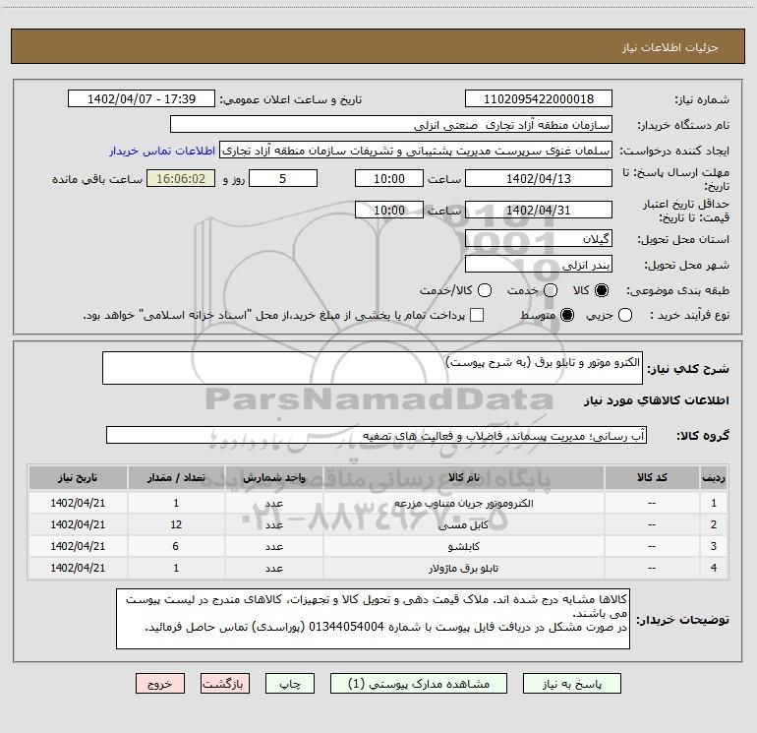Click the چاپ print button
Image resolution: width=757 pixels, height=733 pixels.
click(290, 684)
